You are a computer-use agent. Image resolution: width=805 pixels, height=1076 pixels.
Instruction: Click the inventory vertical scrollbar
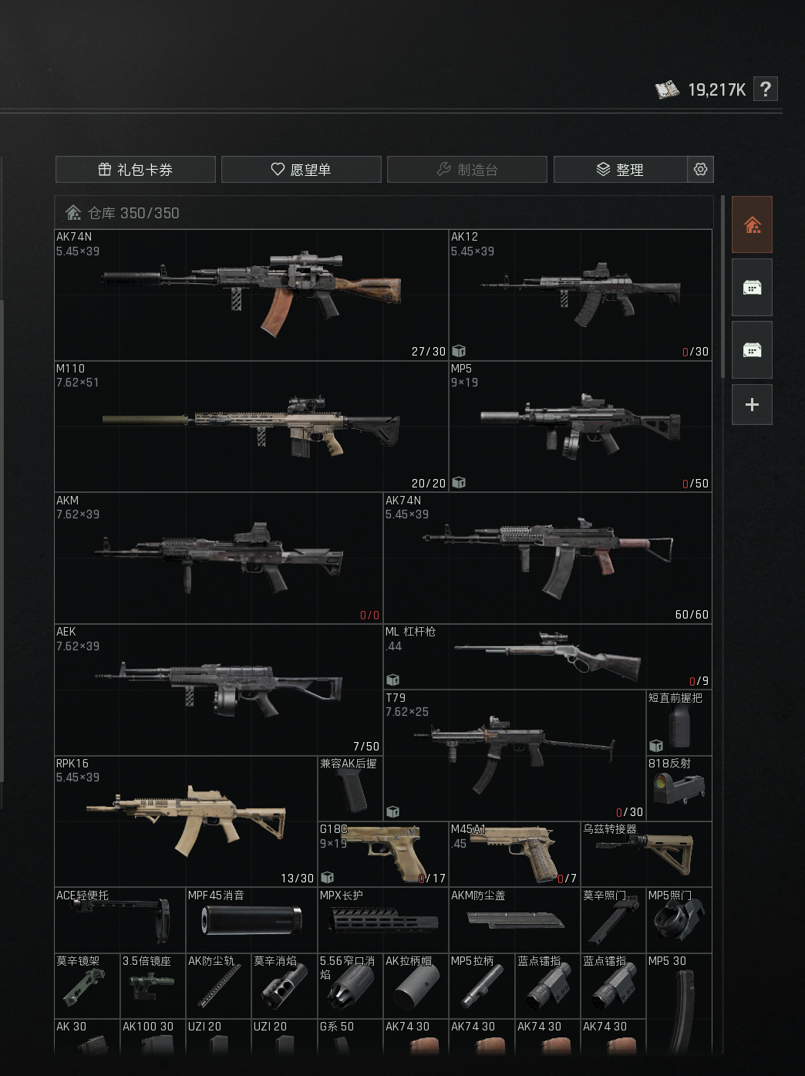pyautogui.click(x=722, y=286)
